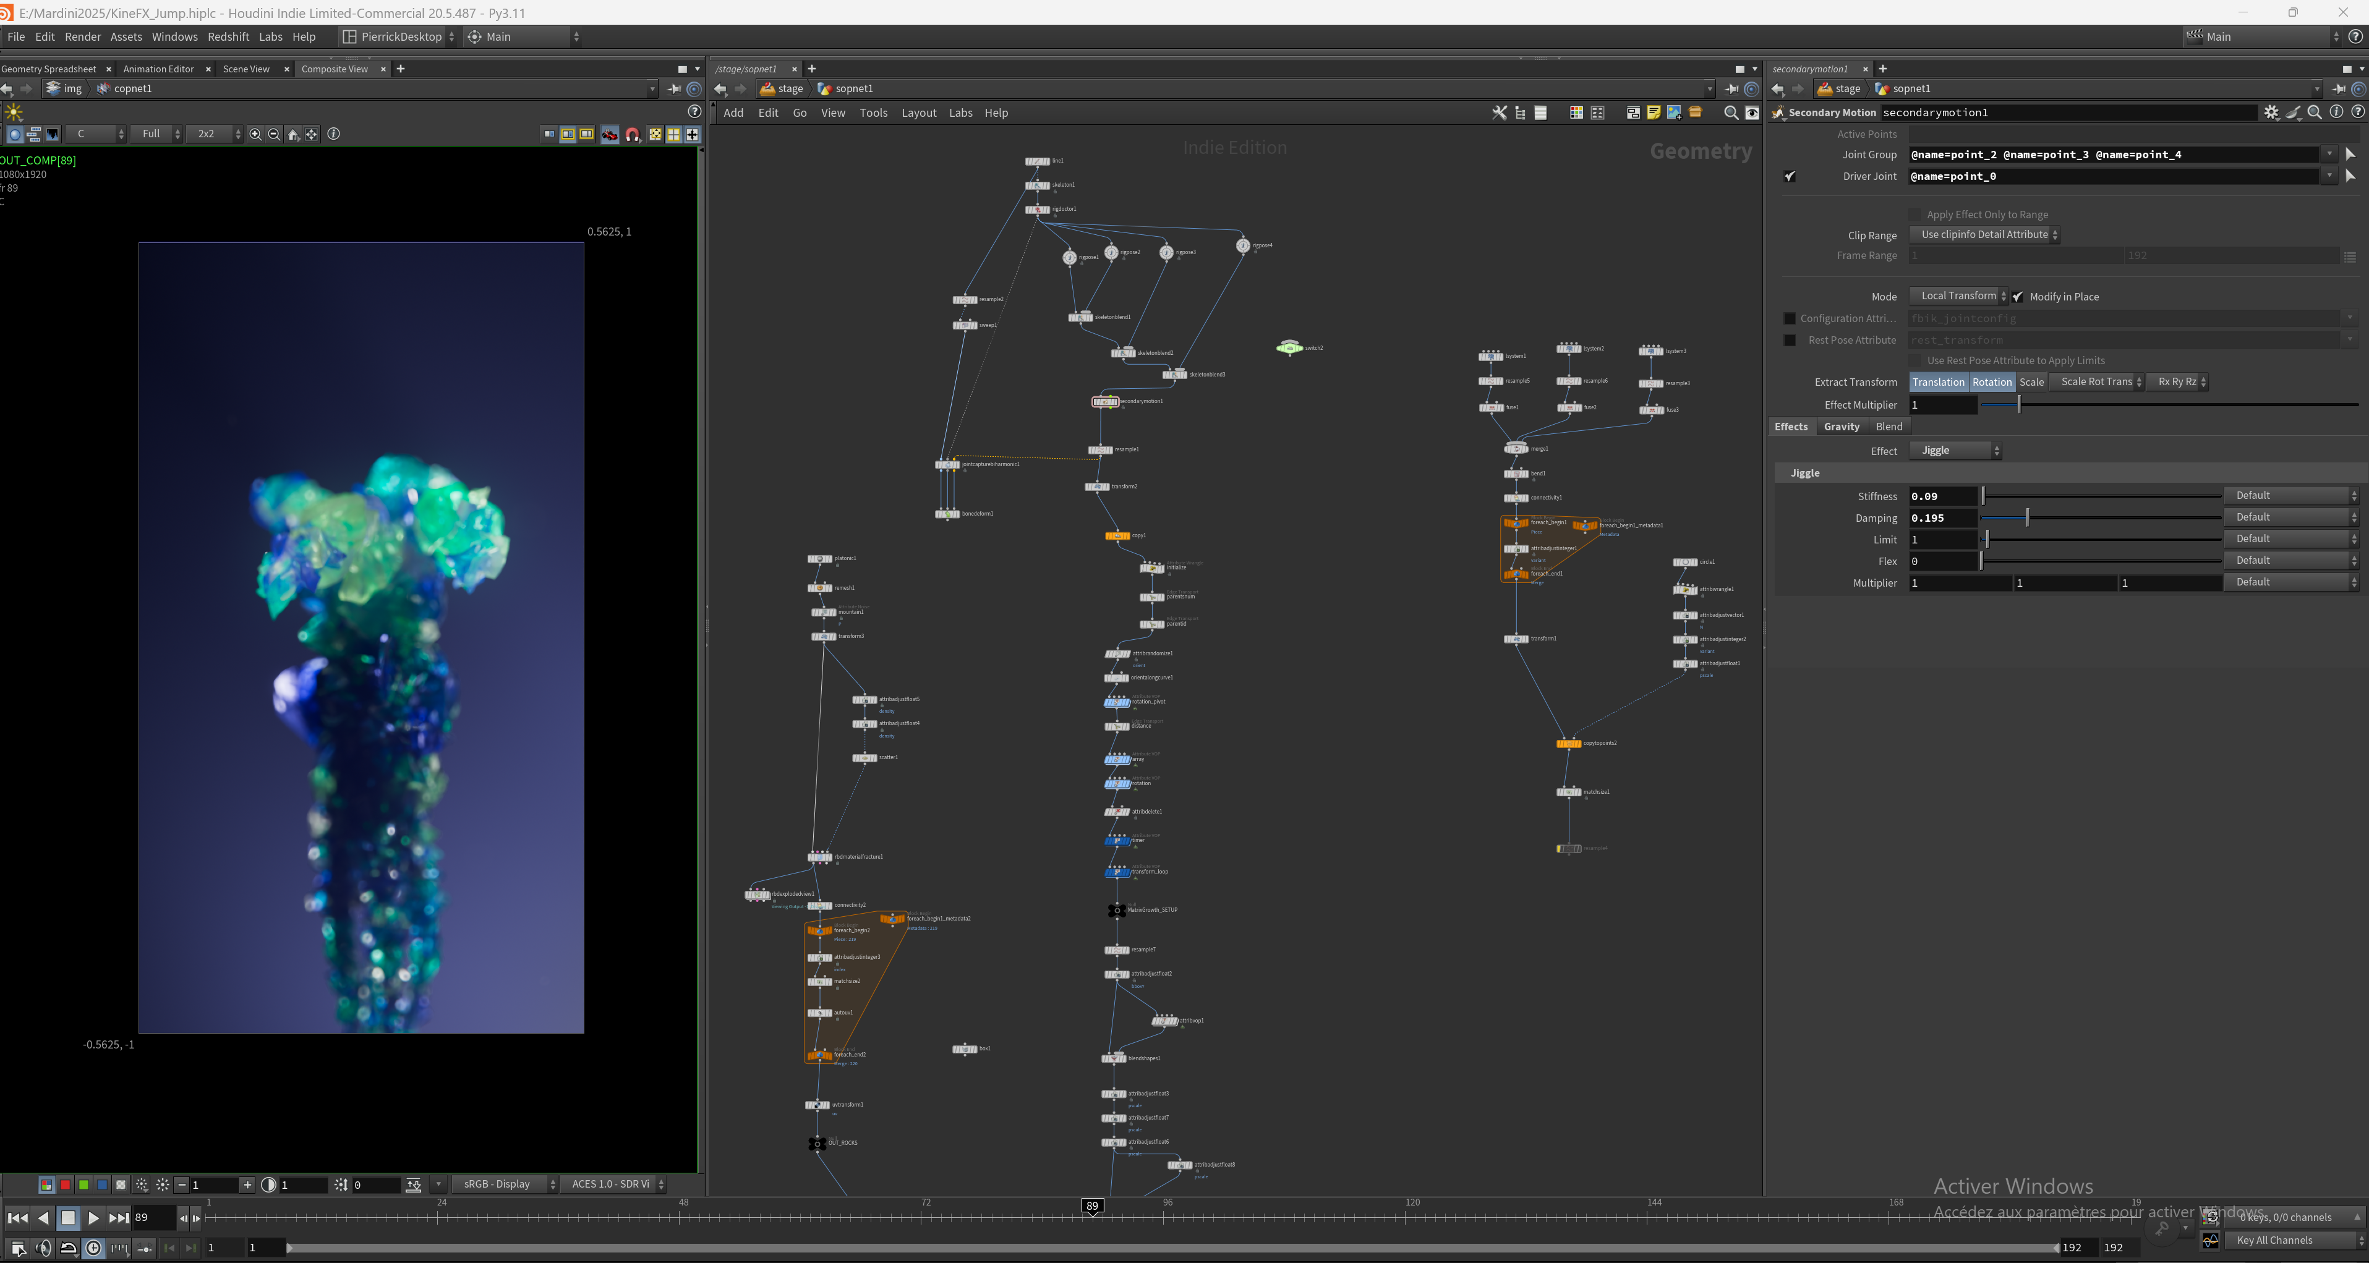Add a background image in the network editor
Screen dimensions: 2369x1263
(x=1674, y=113)
